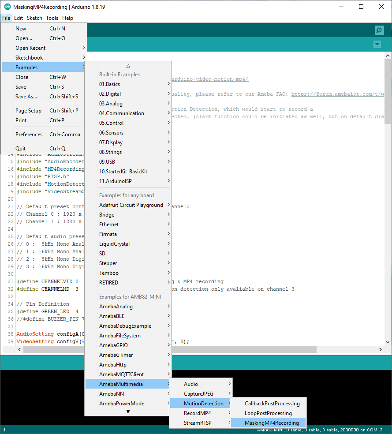This screenshot has width=392, height=434.
Task: Open the CaptureJPEG examples
Action: click(x=201, y=393)
